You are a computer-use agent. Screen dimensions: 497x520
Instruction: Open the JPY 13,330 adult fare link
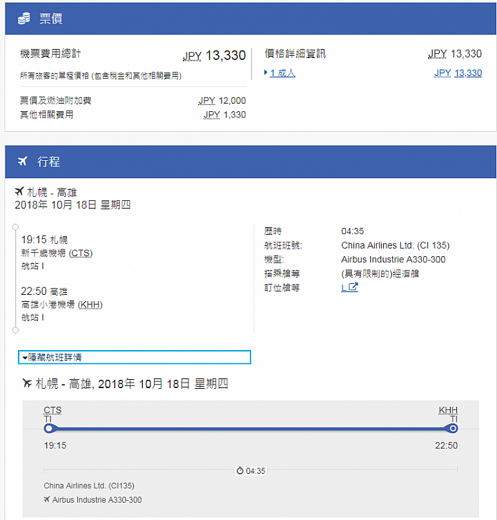pyautogui.click(x=458, y=73)
